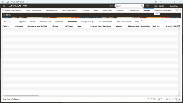The height and width of the screenshot is (103, 183).
Task: Switch to Screen Configuration tab
Action: pos(13,11)
